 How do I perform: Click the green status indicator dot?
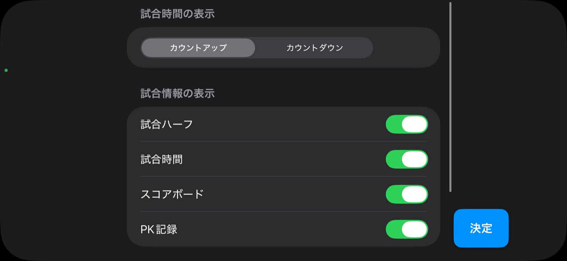tap(6, 70)
